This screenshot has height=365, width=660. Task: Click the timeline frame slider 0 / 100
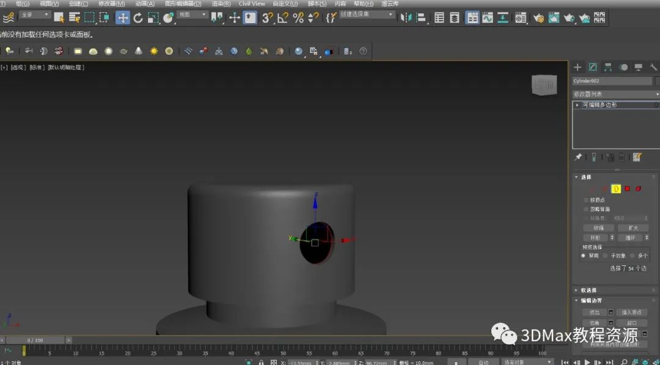[35, 340]
